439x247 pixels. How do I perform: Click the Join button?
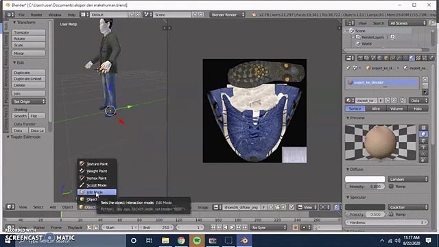click(x=29, y=93)
